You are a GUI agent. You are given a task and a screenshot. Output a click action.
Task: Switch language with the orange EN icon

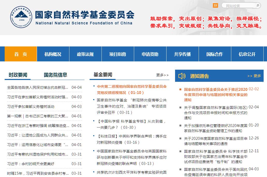point(215,5)
